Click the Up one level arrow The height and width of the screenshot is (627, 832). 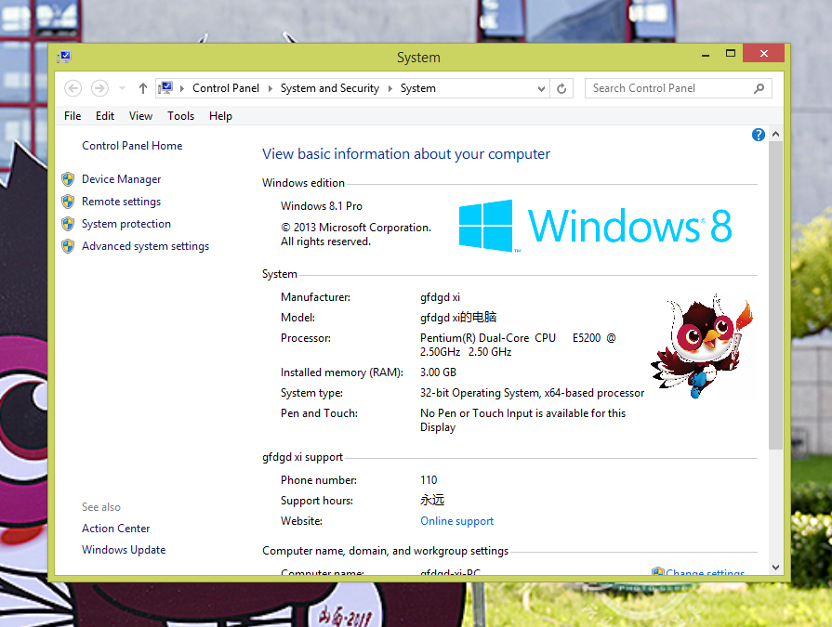[x=141, y=88]
